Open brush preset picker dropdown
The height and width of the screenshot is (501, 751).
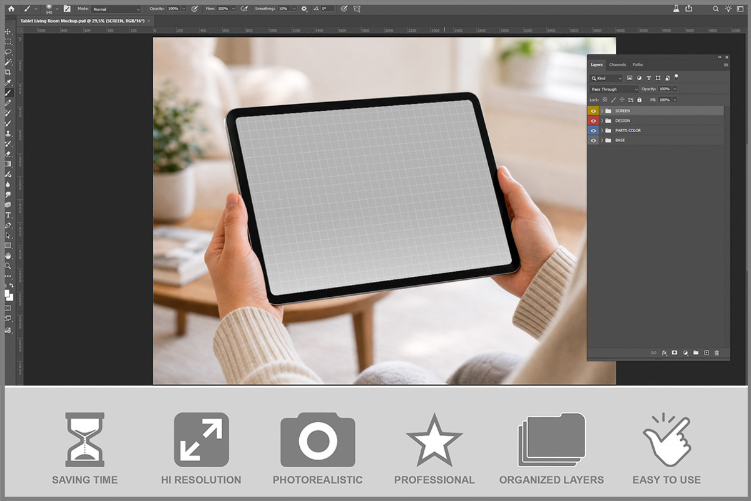(x=57, y=9)
